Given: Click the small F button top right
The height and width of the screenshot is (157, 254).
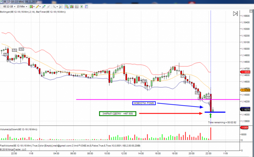Looking at the screenshot, I should coord(251,11).
